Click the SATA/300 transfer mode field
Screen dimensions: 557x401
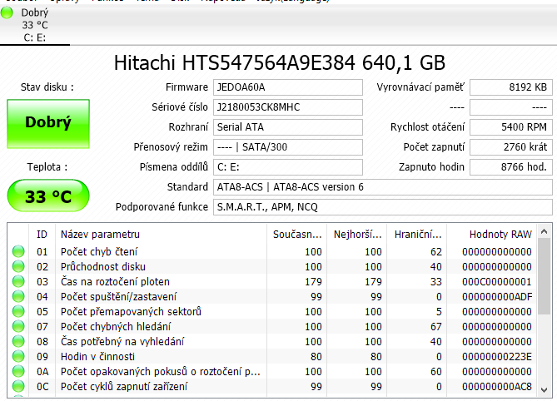288,147
